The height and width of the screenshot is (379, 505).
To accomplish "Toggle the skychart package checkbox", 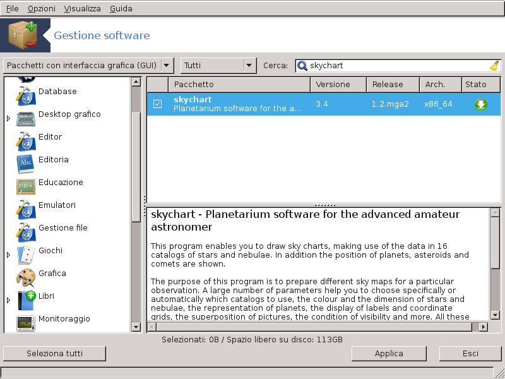I will pos(157,104).
